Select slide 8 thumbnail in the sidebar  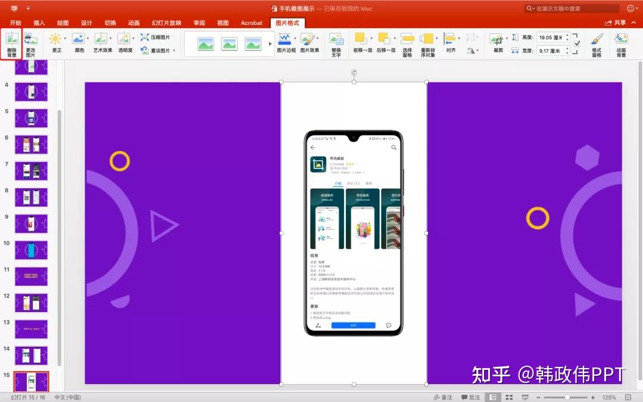[x=31, y=197]
